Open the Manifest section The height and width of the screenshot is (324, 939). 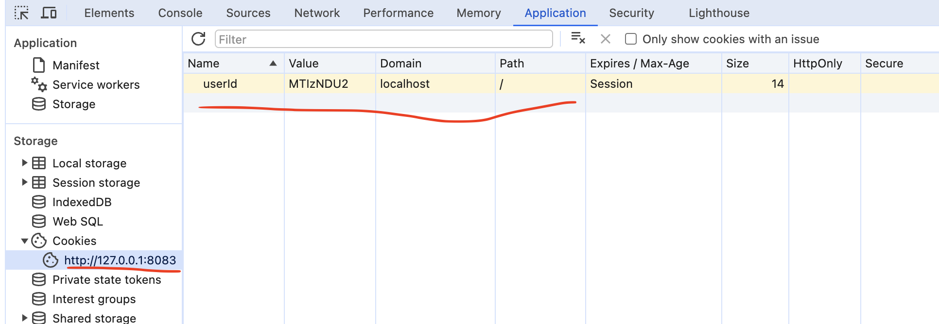click(x=75, y=65)
